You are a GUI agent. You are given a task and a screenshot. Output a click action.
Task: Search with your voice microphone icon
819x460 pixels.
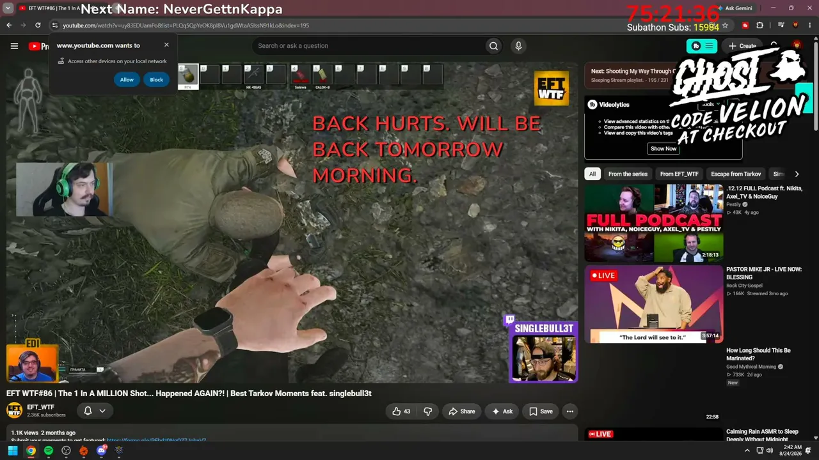[x=518, y=46]
